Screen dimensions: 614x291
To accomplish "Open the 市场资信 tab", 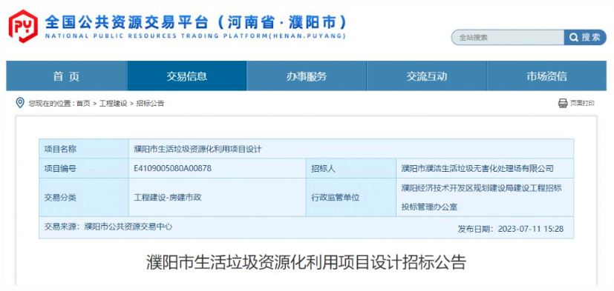I will (546, 76).
